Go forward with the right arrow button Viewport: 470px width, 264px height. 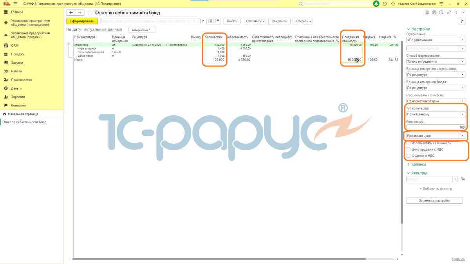pyautogui.click(x=80, y=13)
